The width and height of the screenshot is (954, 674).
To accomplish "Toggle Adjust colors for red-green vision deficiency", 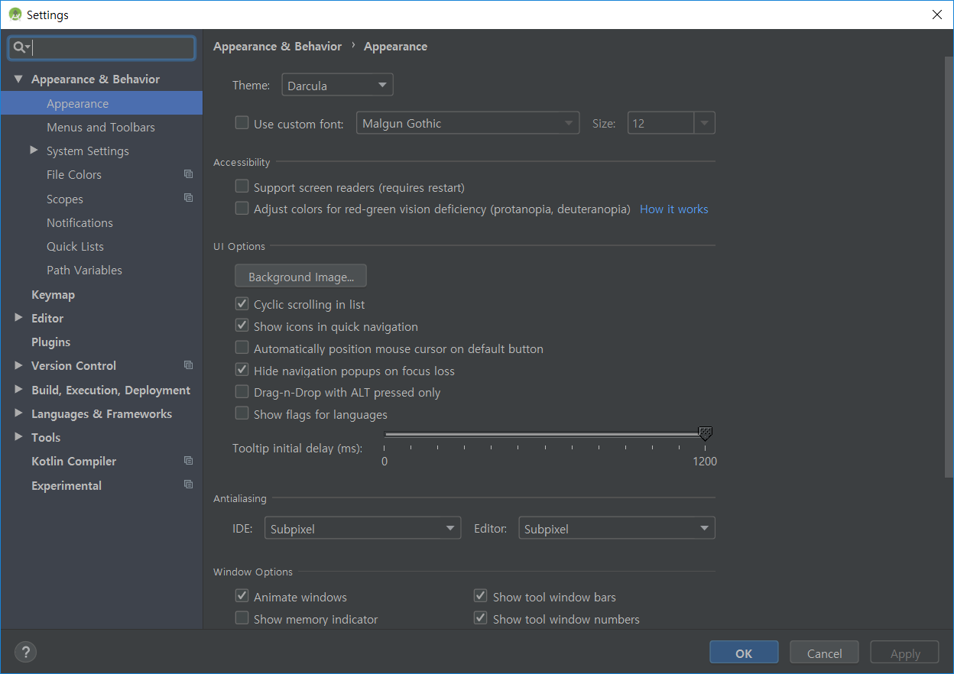I will (x=242, y=208).
